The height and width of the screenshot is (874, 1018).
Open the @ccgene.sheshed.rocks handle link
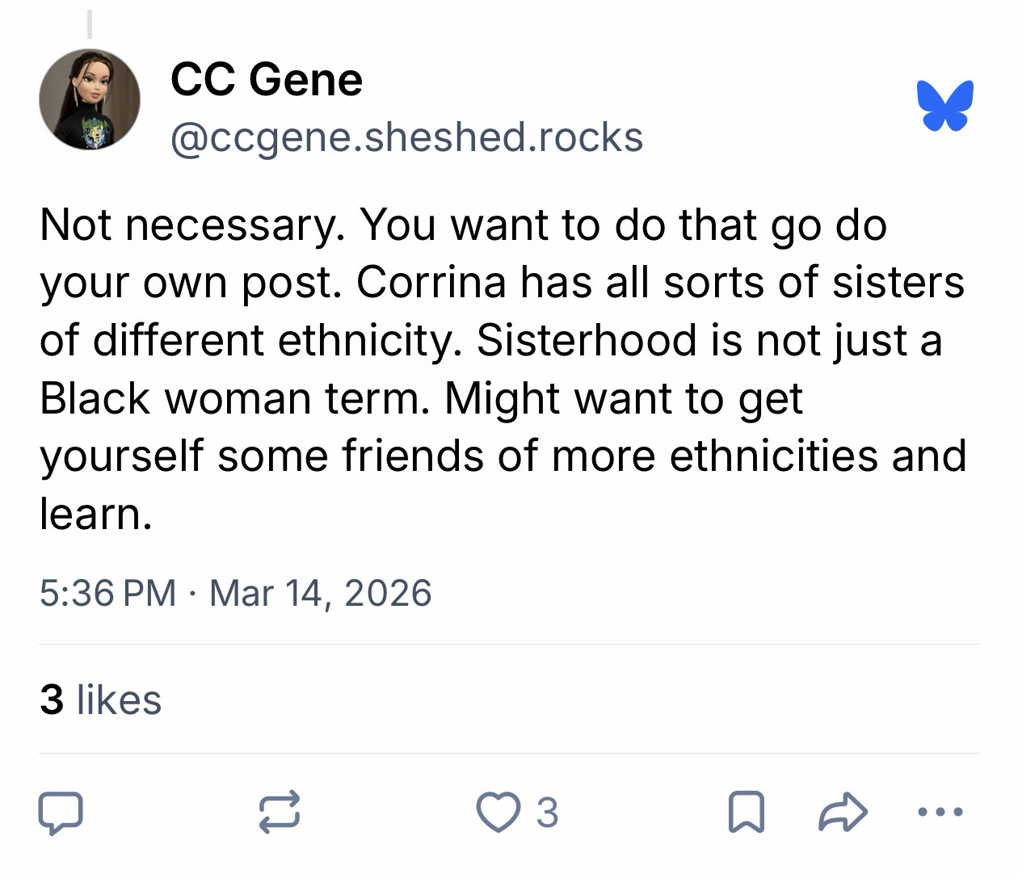(x=406, y=137)
